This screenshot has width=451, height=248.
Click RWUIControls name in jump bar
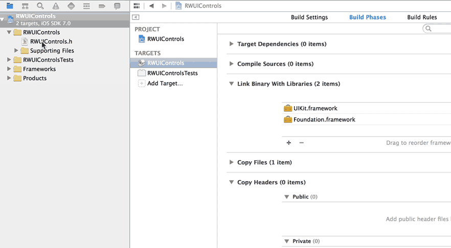click(203, 6)
